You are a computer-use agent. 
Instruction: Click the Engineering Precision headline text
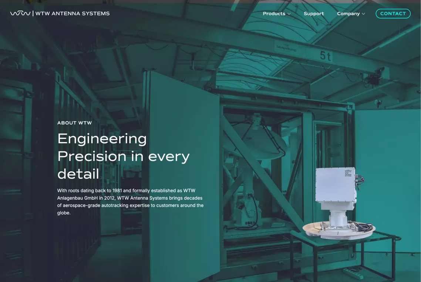coord(123,156)
